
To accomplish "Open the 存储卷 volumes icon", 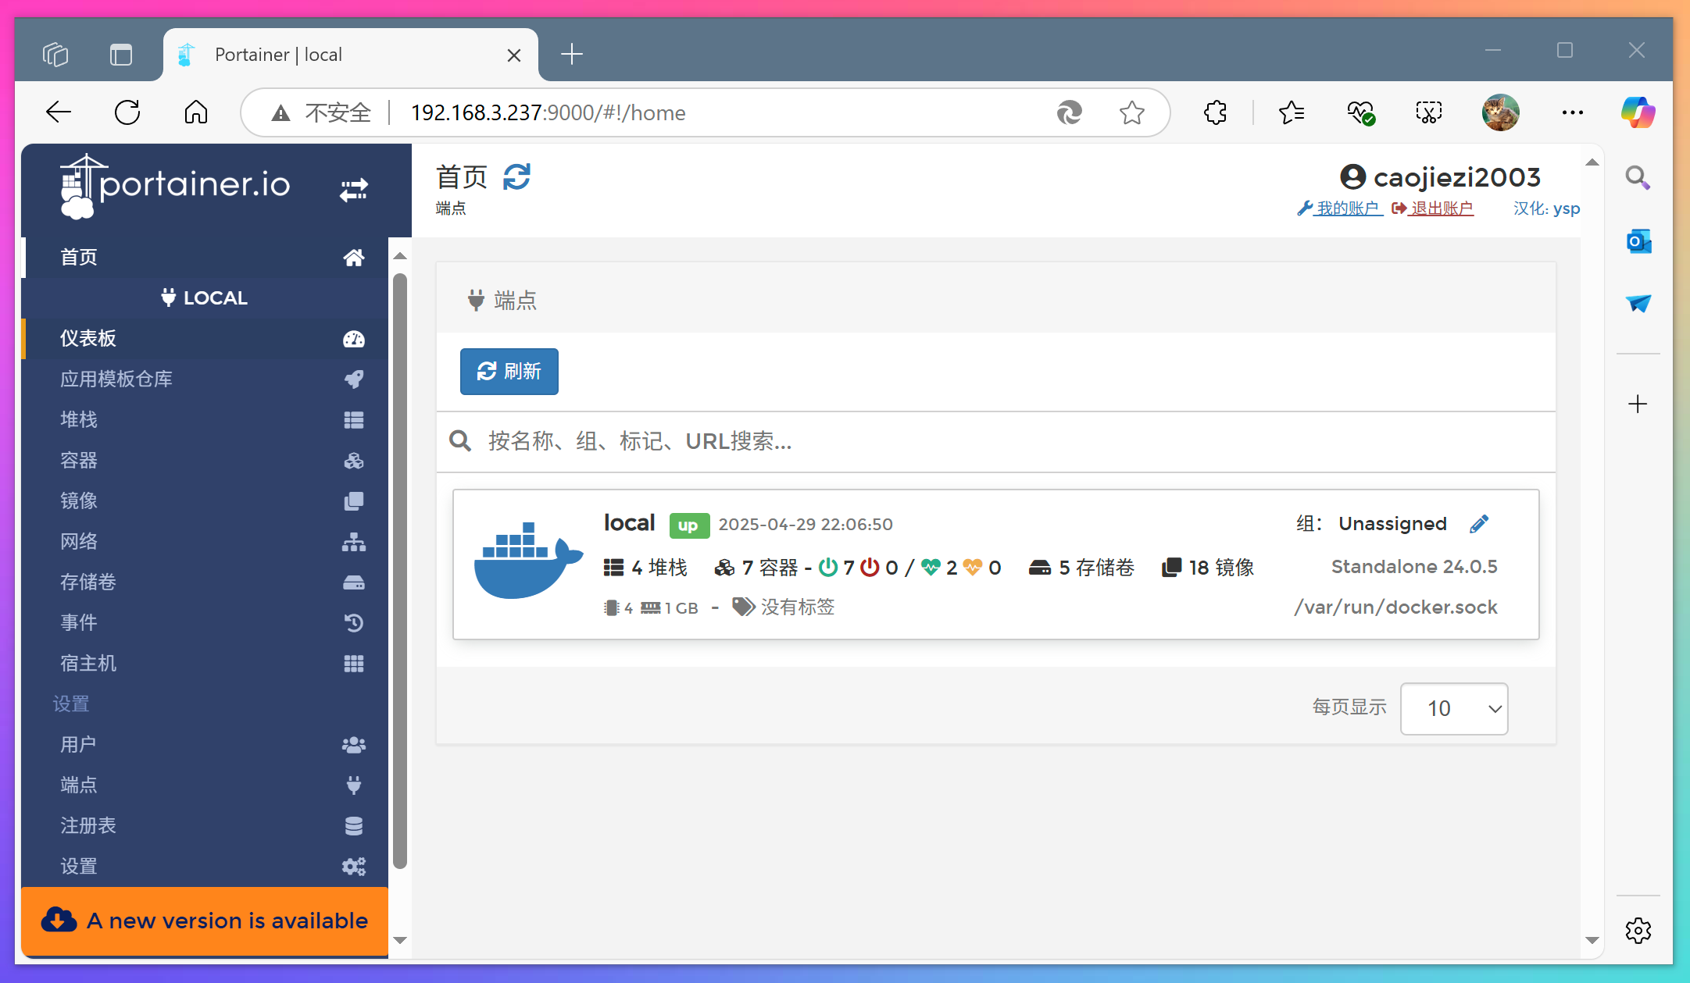I will [x=353, y=582].
